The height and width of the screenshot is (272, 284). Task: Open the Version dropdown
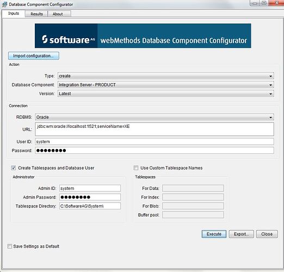click(x=166, y=94)
